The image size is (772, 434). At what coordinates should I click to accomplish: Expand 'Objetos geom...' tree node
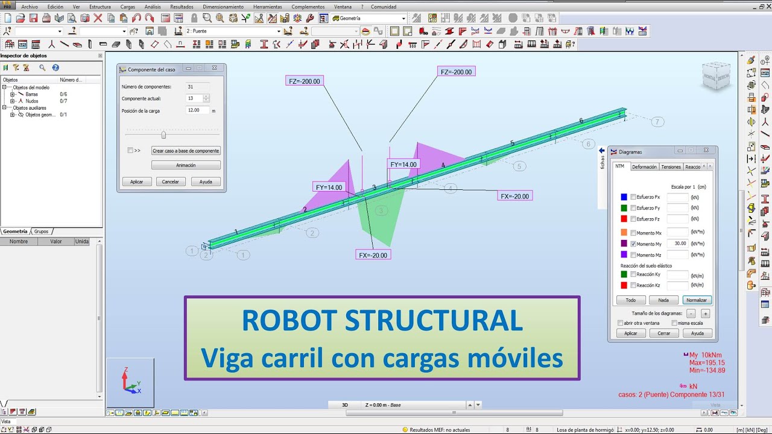12,115
